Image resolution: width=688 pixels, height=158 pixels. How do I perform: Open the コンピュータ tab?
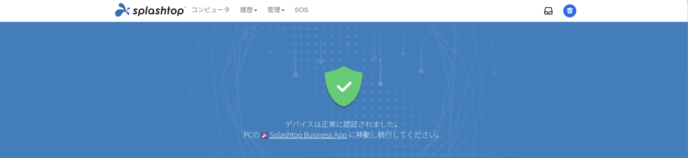[211, 10]
